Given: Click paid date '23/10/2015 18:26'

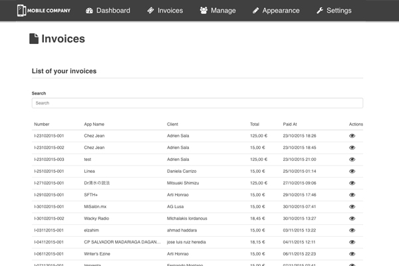Looking at the screenshot, I should tap(299, 136).
